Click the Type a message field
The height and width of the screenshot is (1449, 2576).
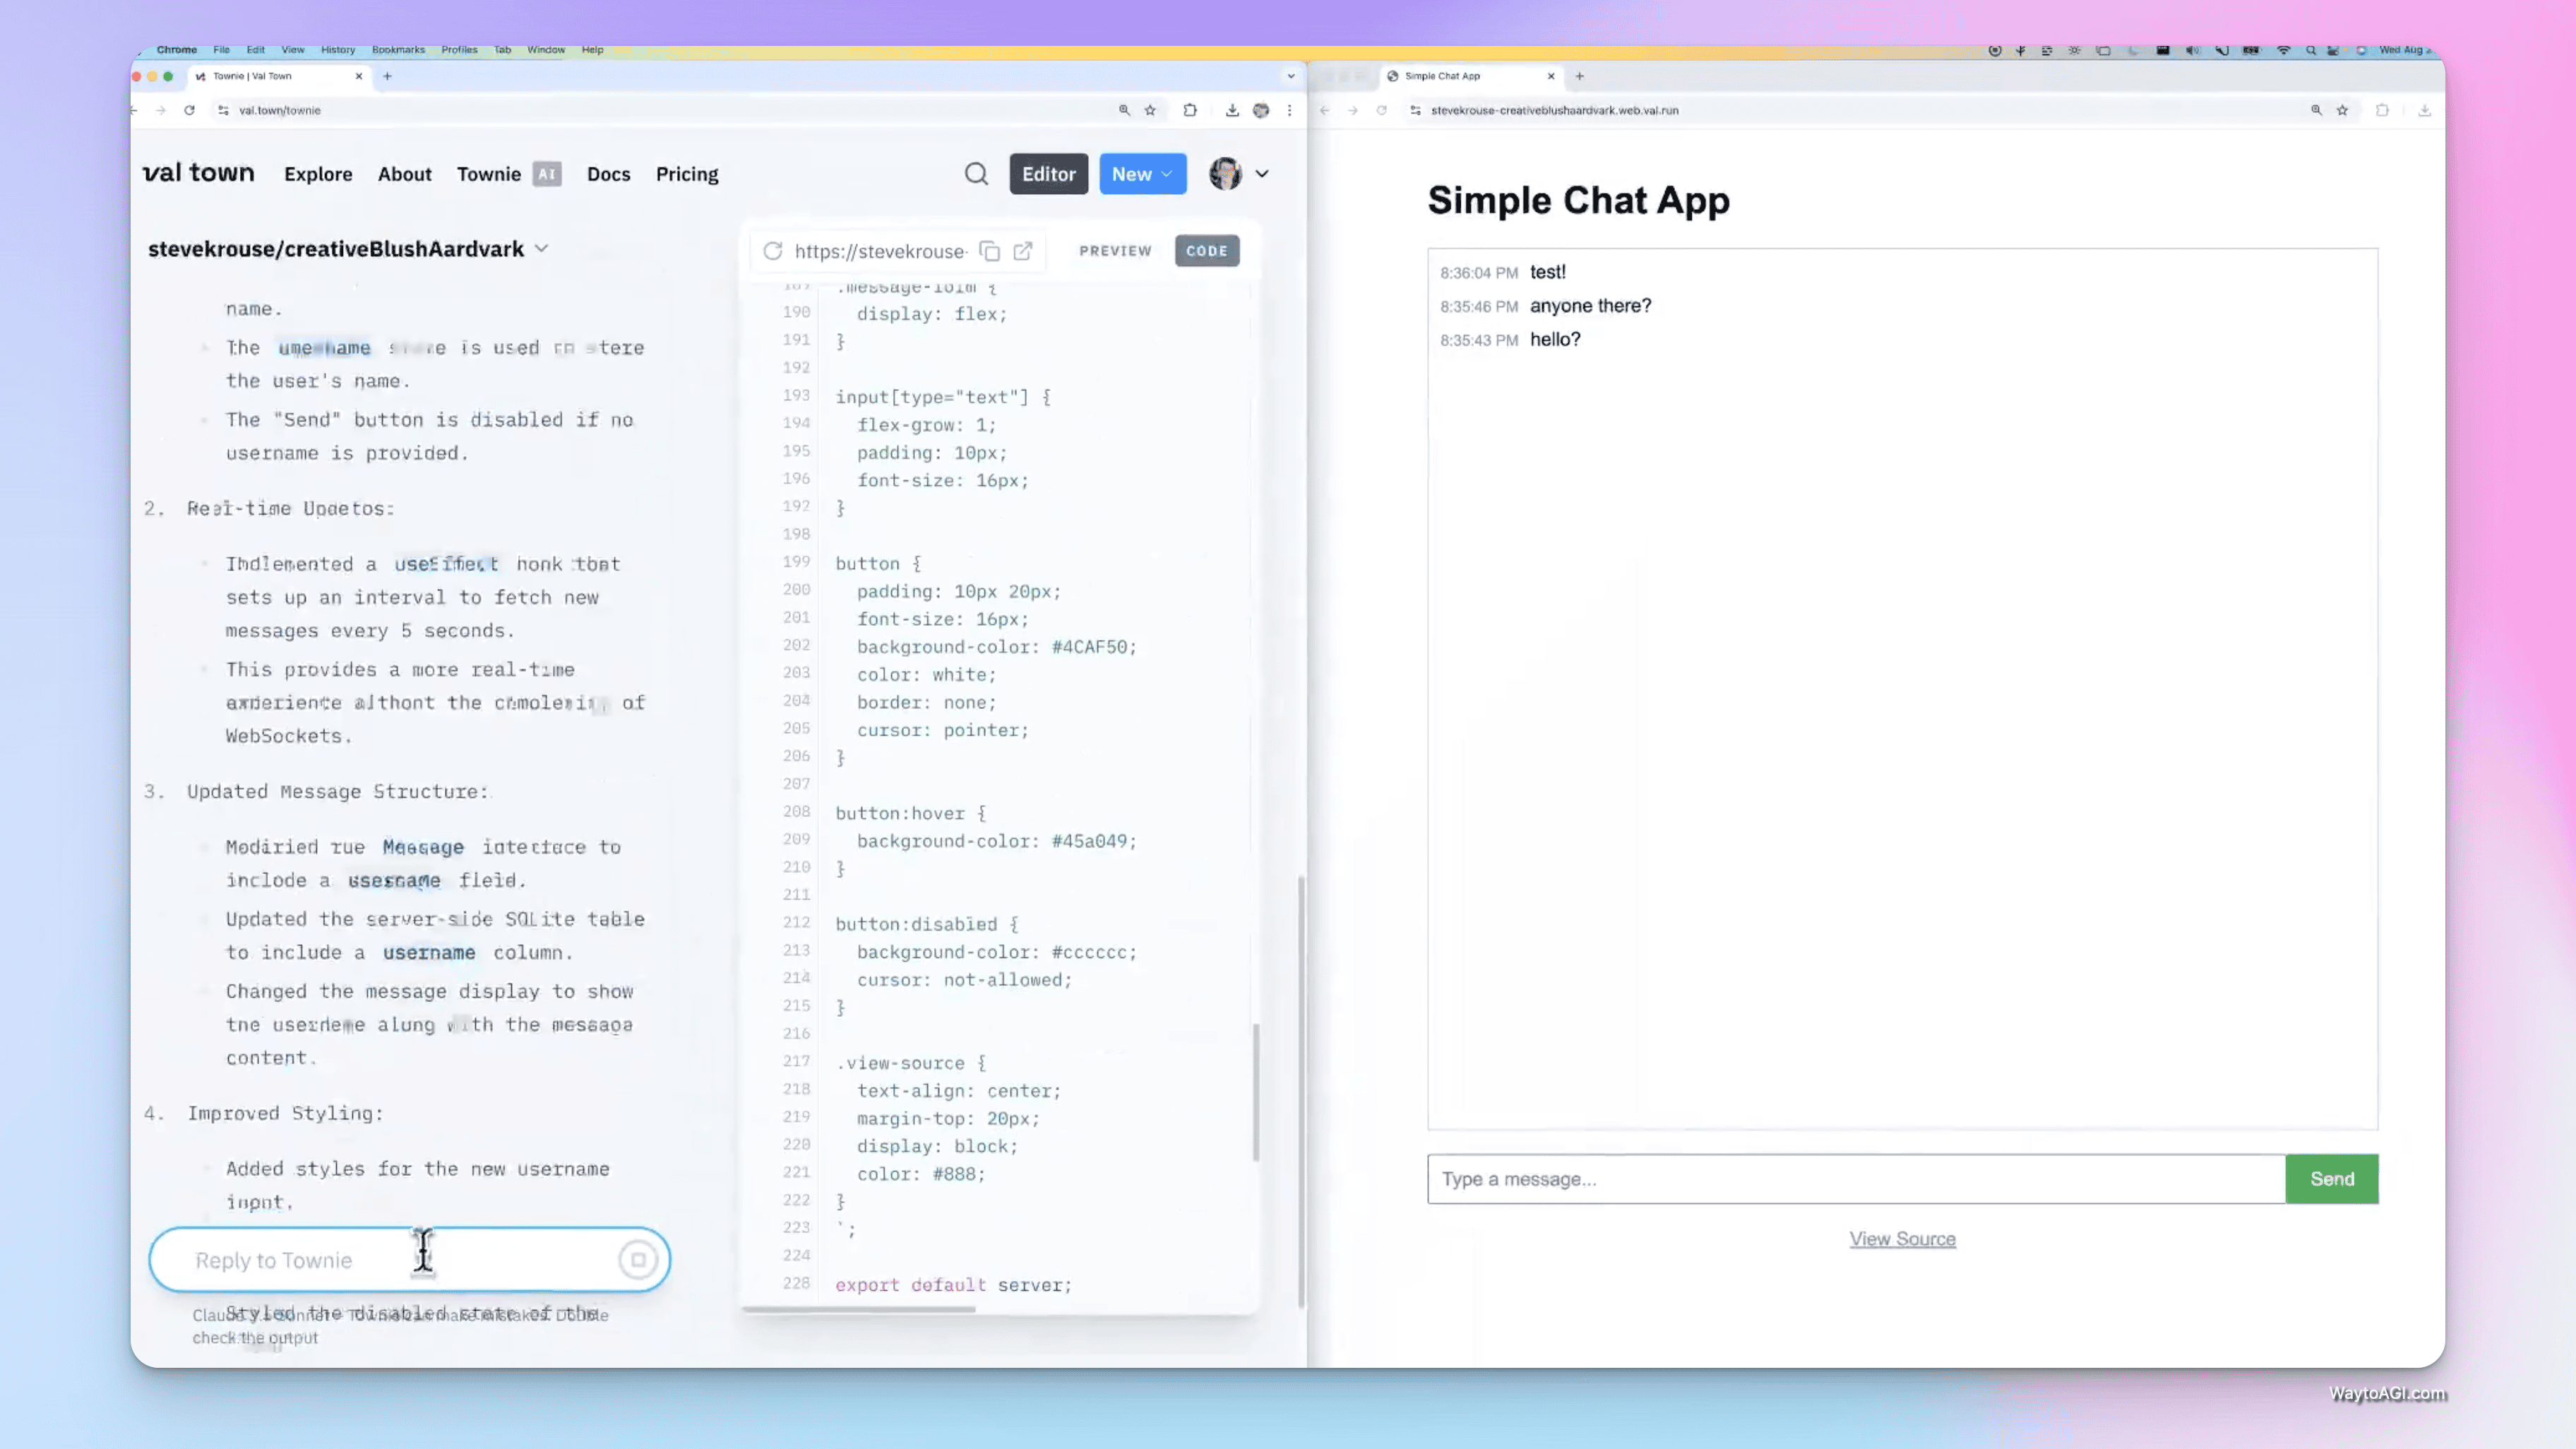point(1856,1179)
